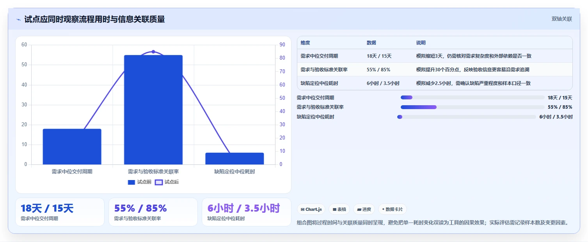Click x-axis label 需求与验收标准关联率

point(153,171)
